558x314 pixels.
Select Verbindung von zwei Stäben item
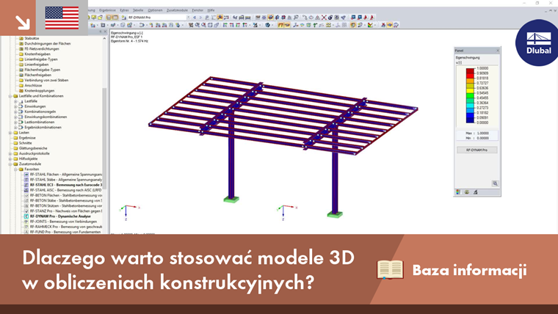(x=46, y=81)
